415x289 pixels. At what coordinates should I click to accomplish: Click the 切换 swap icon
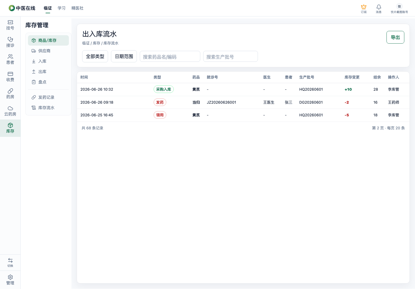[10, 260]
